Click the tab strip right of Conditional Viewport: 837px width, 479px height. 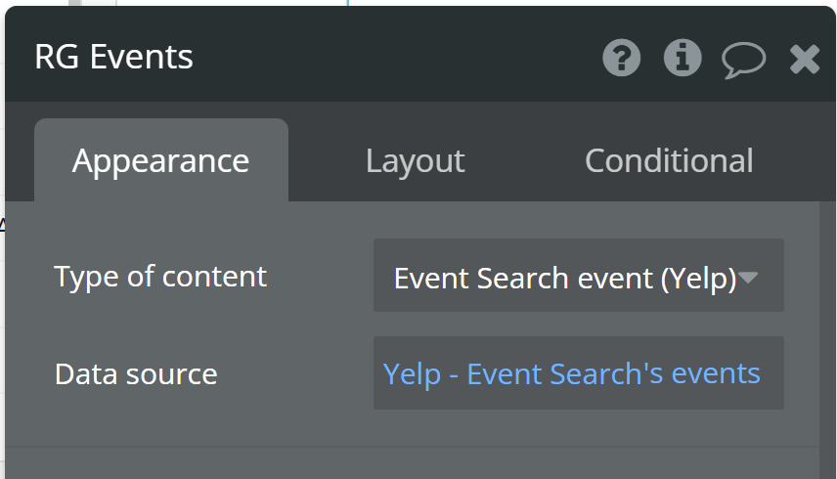[x=794, y=160]
